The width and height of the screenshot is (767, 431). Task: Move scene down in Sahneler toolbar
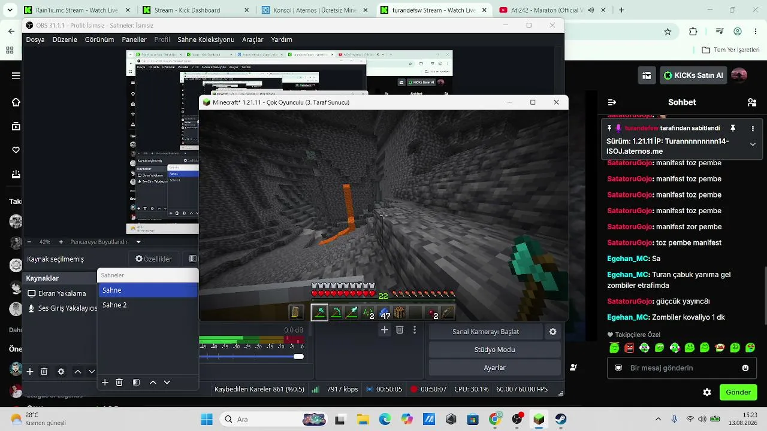click(167, 383)
